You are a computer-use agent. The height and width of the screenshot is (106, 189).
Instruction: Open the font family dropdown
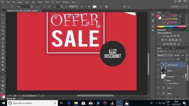[32, 7]
